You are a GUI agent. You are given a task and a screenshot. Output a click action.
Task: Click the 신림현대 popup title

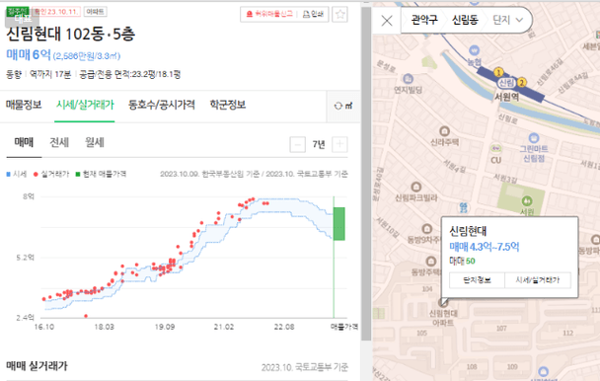468,231
